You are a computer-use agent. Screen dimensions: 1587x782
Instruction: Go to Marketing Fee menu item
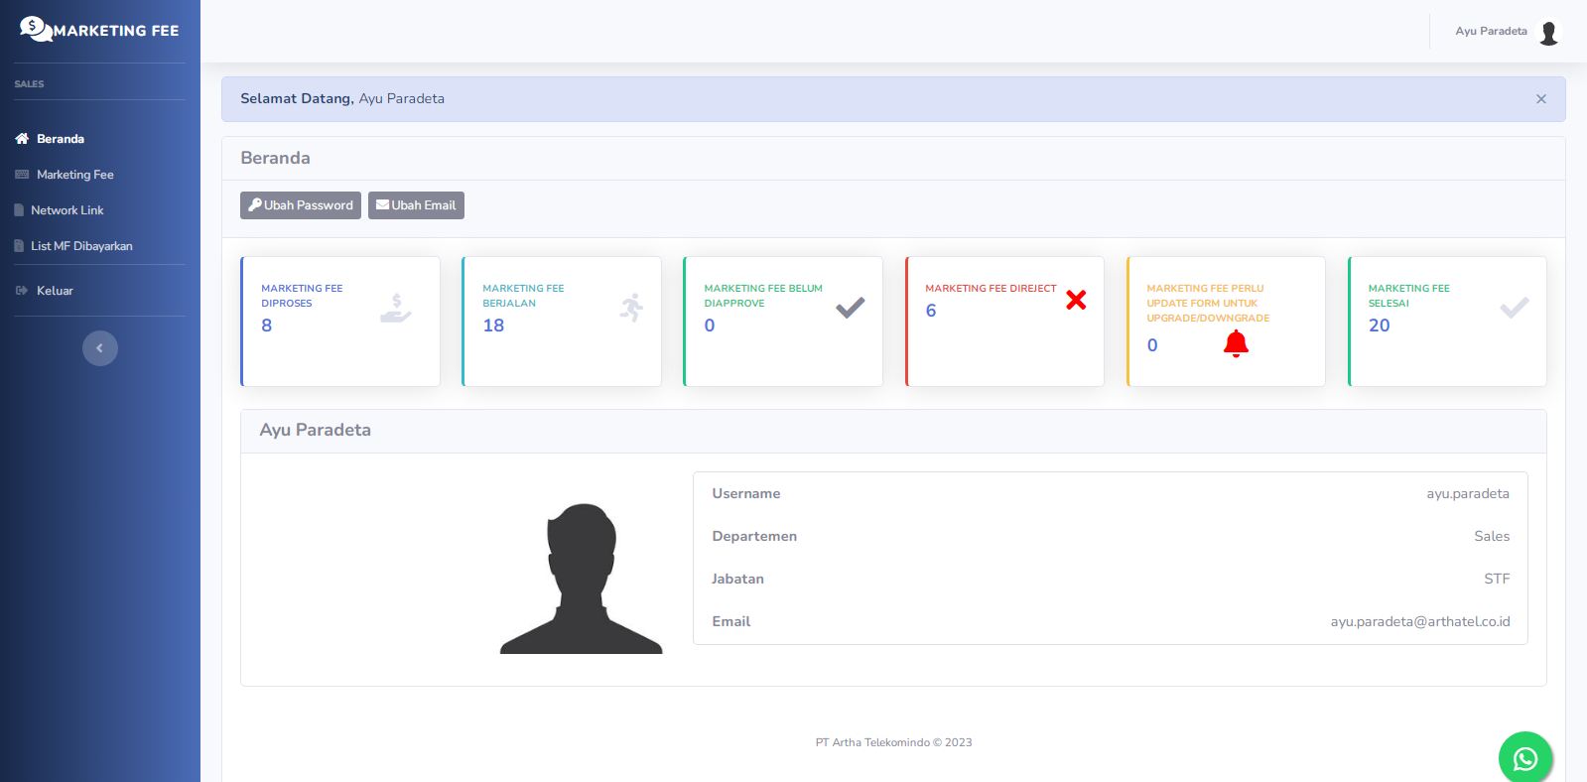coord(74,175)
